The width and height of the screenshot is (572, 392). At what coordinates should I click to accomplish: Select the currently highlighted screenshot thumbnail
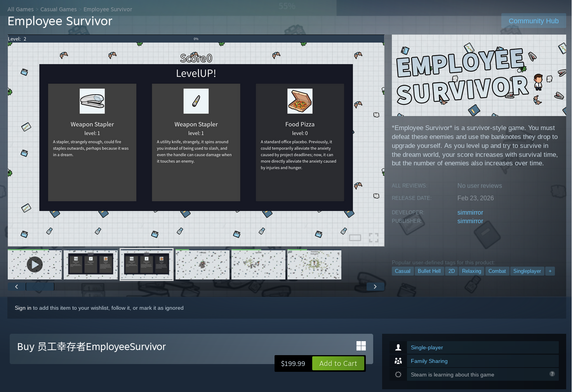[146, 264]
